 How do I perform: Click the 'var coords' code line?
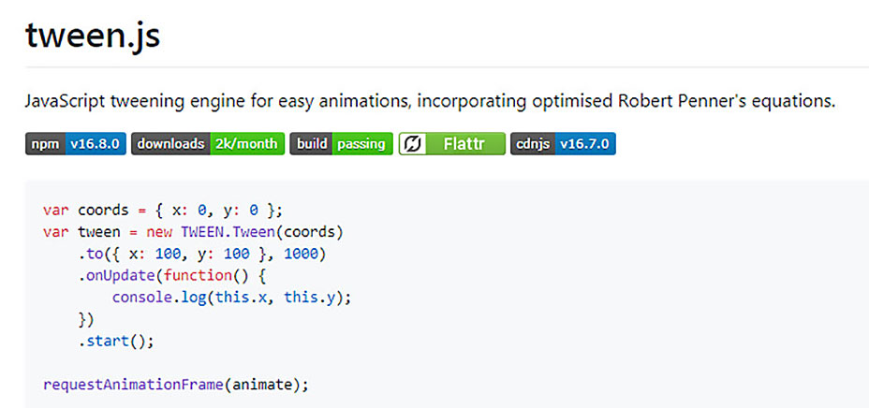pyautogui.click(x=162, y=211)
